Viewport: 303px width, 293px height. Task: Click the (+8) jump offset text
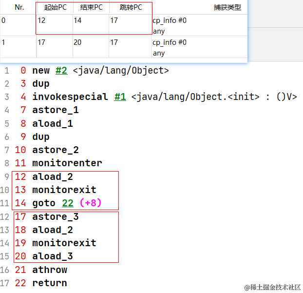click(91, 203)
